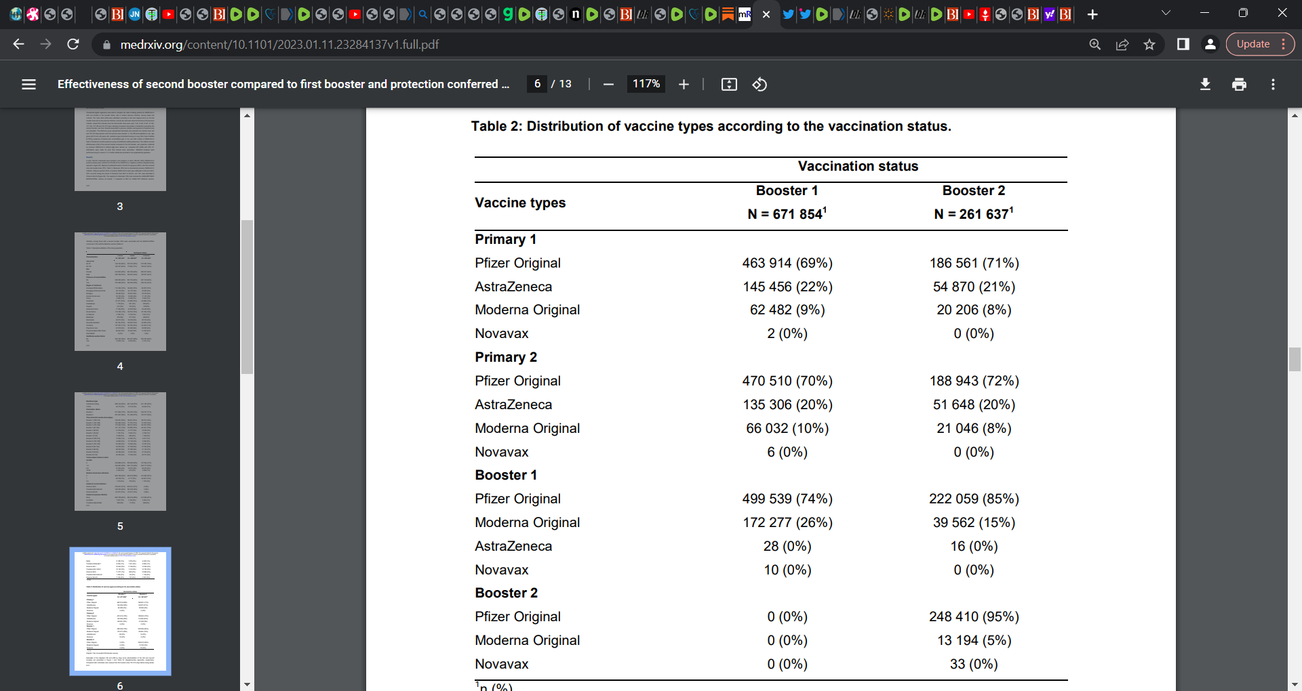The width and height of the screenshot is (1302, 691).
Task: Download the PDF file
Action: 1205,84
